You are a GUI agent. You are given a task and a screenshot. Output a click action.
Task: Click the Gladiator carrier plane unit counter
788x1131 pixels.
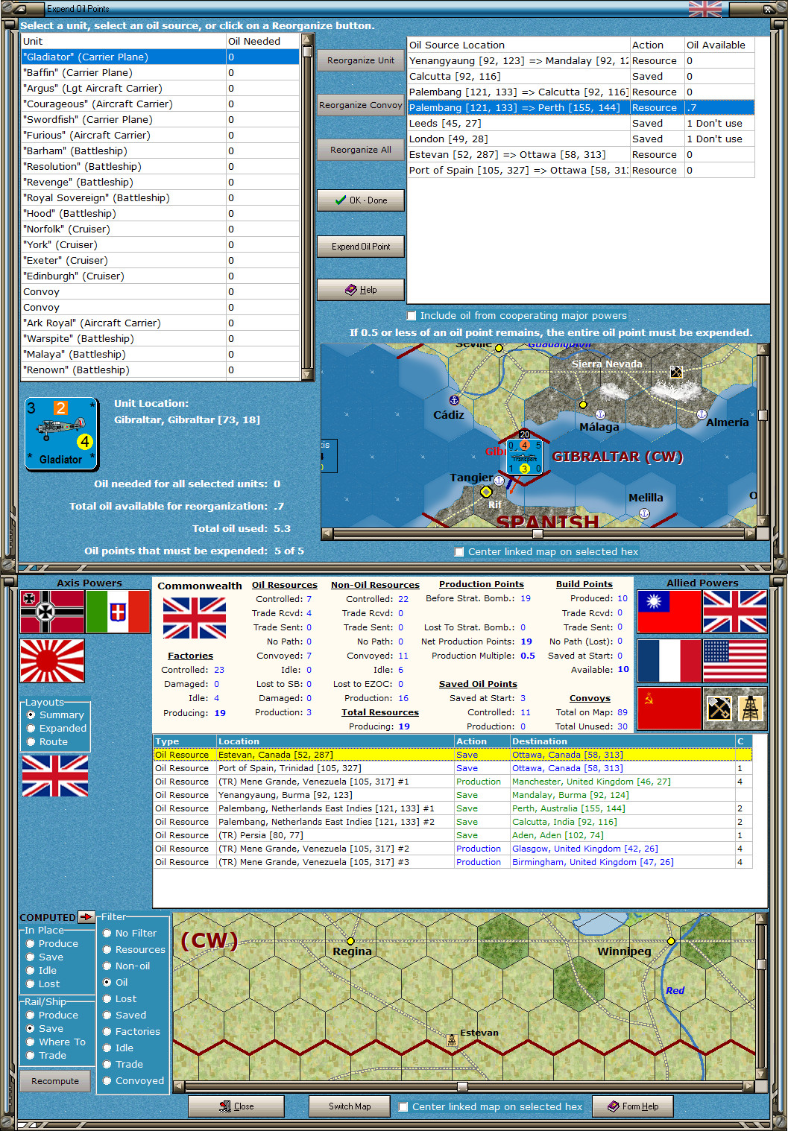point(61,434)
